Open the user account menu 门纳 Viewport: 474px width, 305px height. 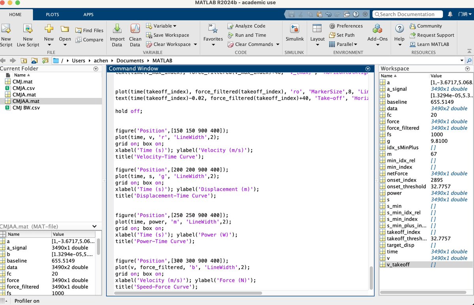tap(465, 14)
